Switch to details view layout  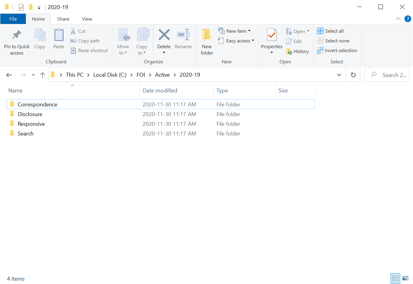pyautogui.click(x=395, y=278)
